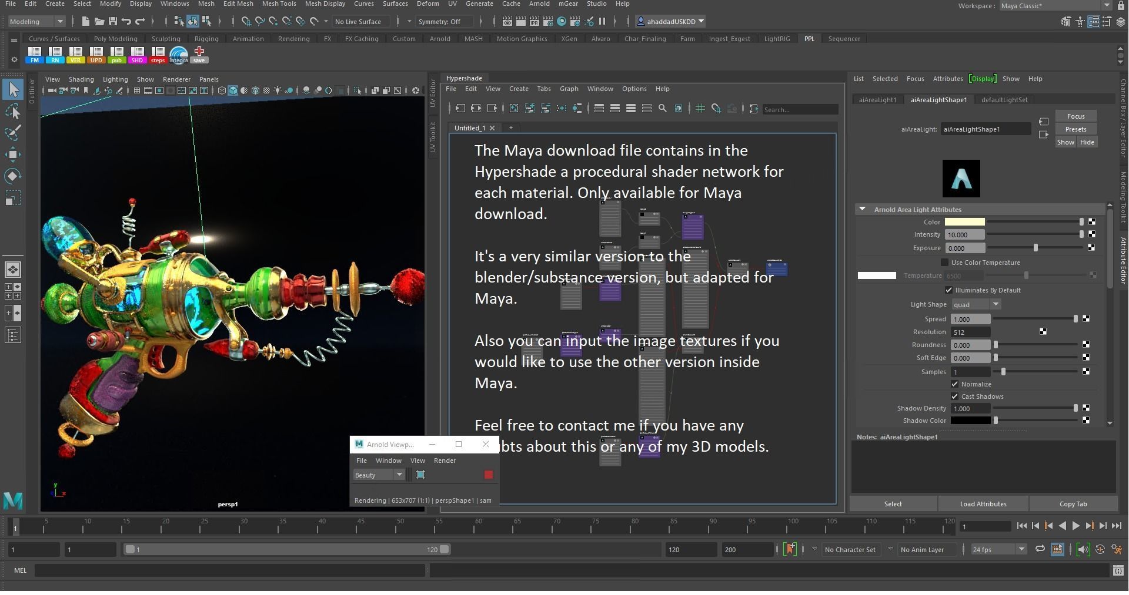Toggle loop playback mode icon

pyautogui.click(x=1040, y=549)
